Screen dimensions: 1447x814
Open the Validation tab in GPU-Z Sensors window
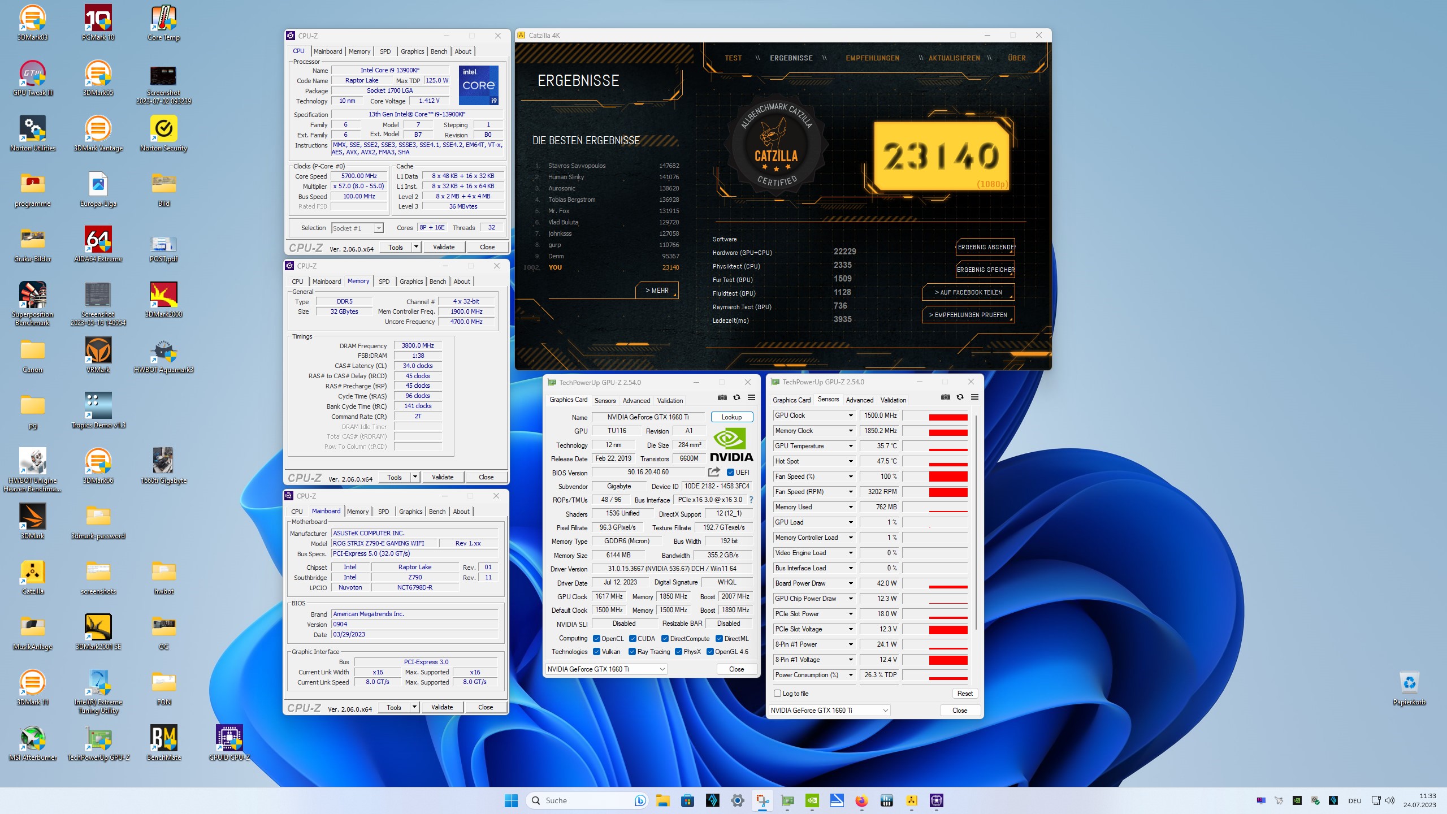pyautogui.click(x=893, y=400)
